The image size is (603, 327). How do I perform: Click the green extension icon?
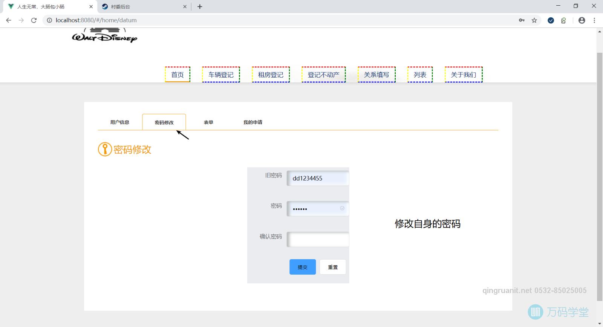[563, 20]
